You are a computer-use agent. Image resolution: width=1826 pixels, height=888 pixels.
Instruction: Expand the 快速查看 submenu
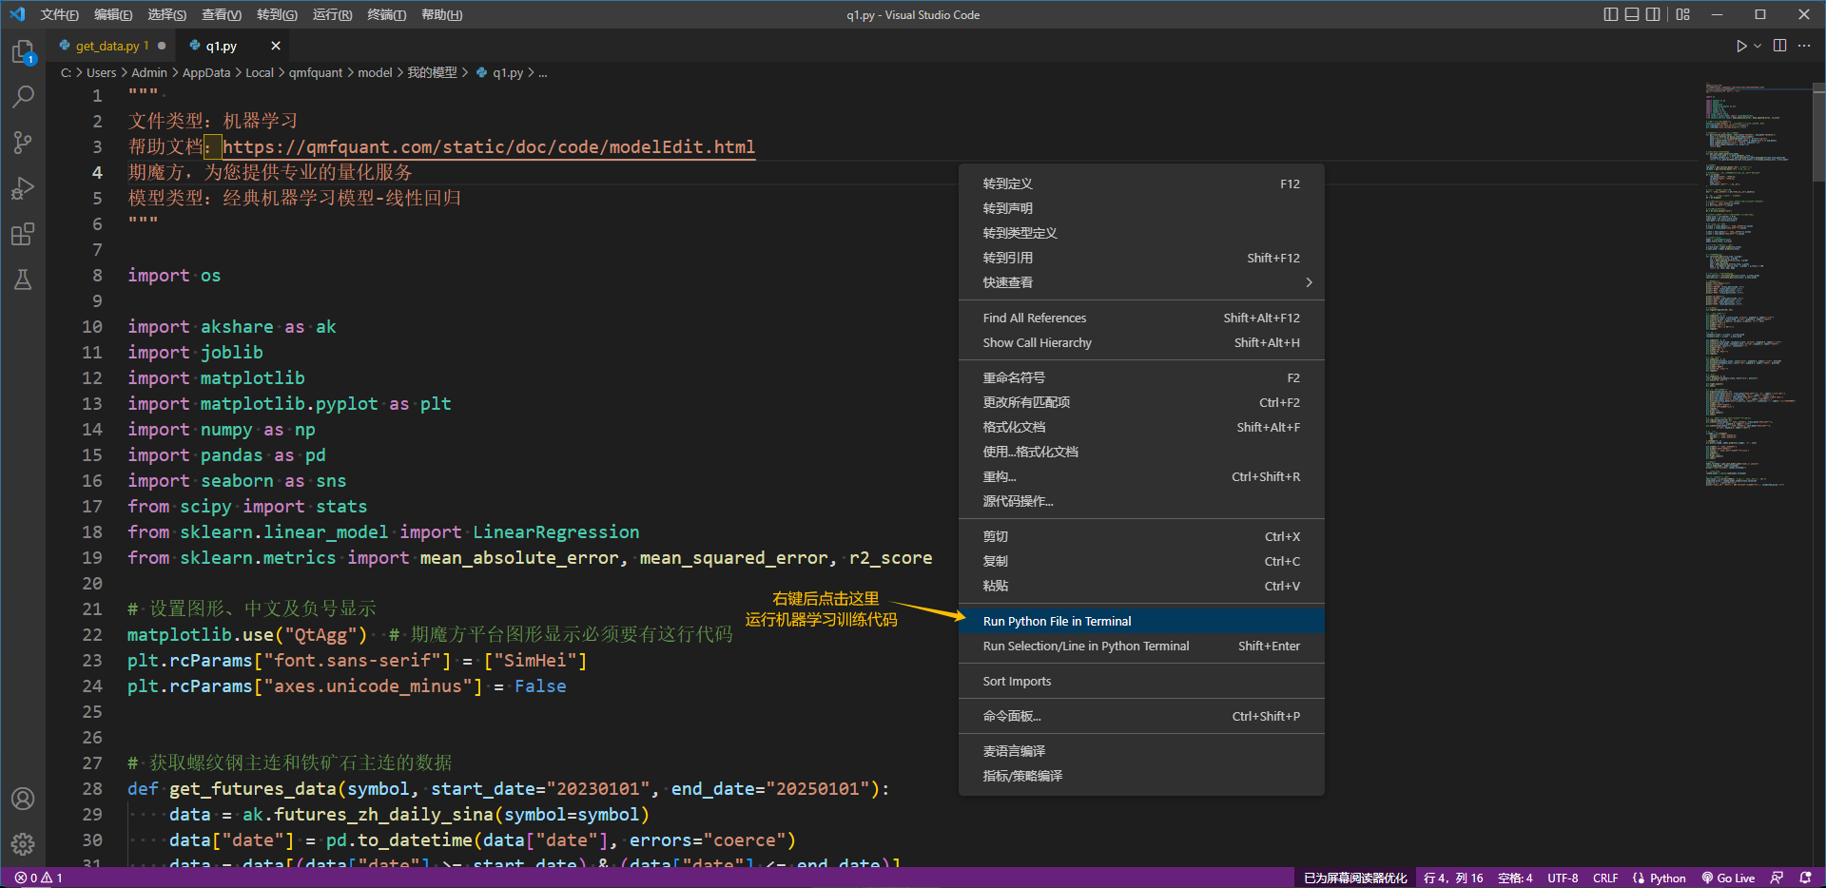tap(1141, 282)
